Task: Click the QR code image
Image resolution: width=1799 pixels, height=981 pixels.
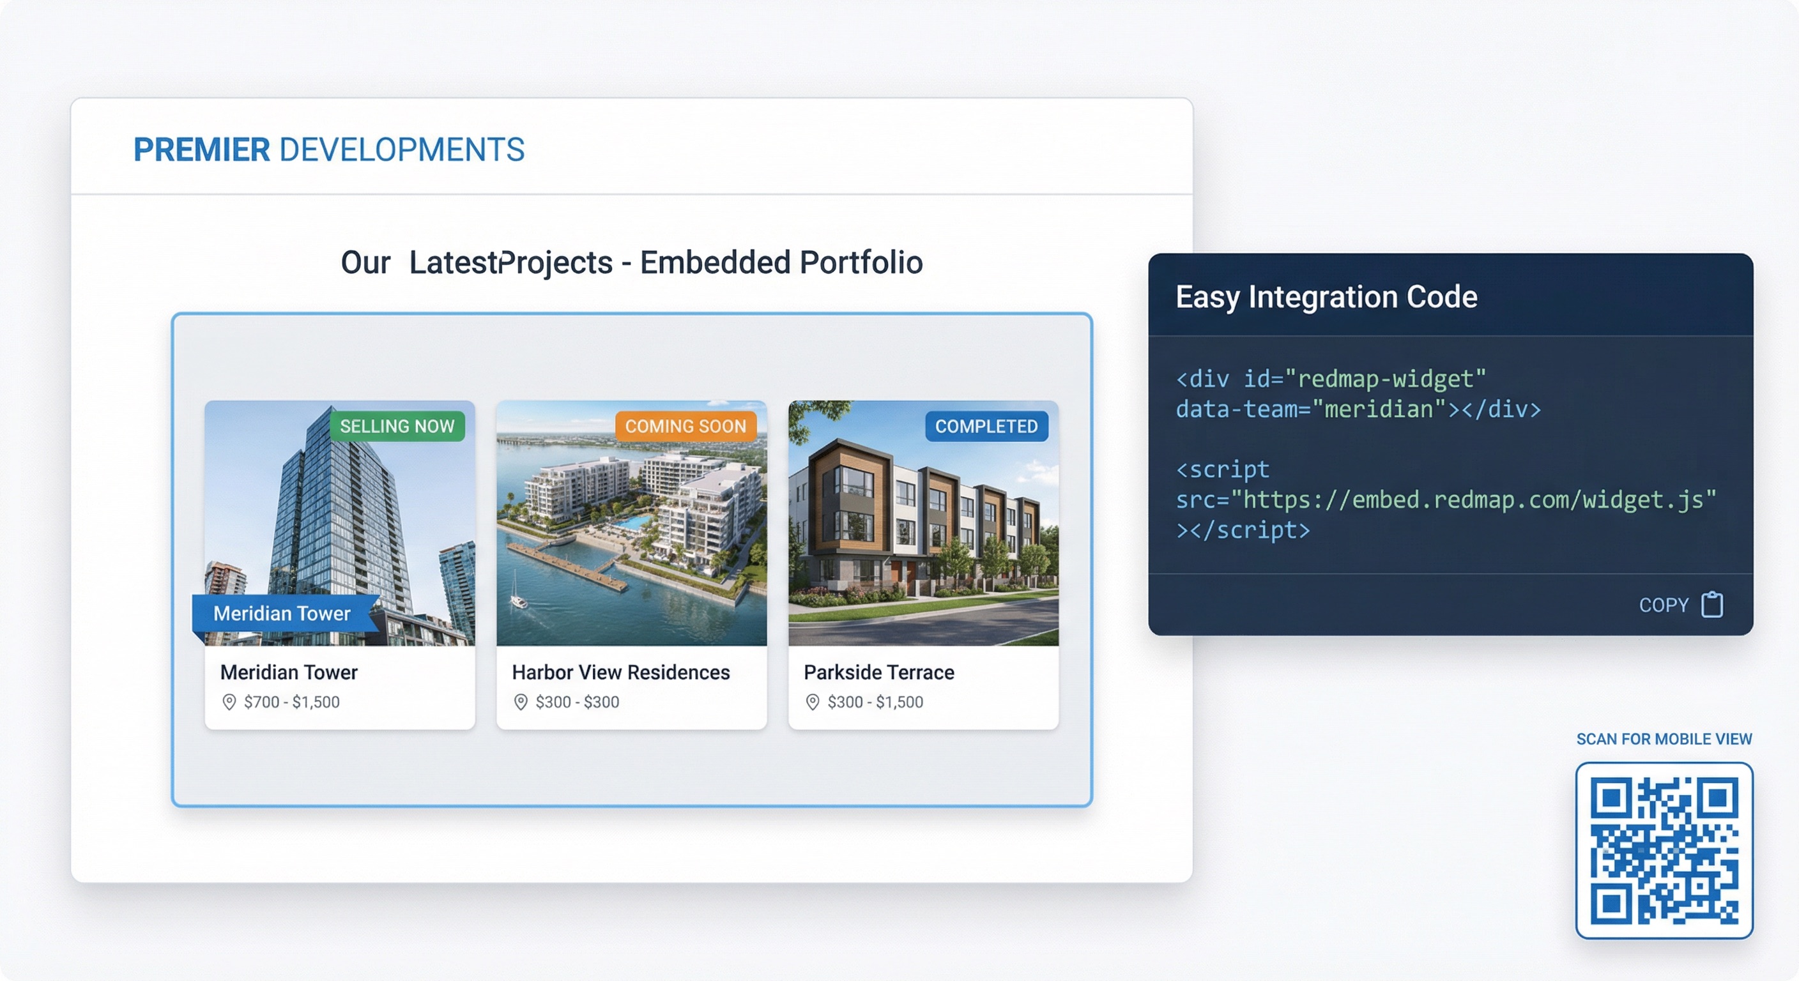Action: click(x=1664, y=851)
